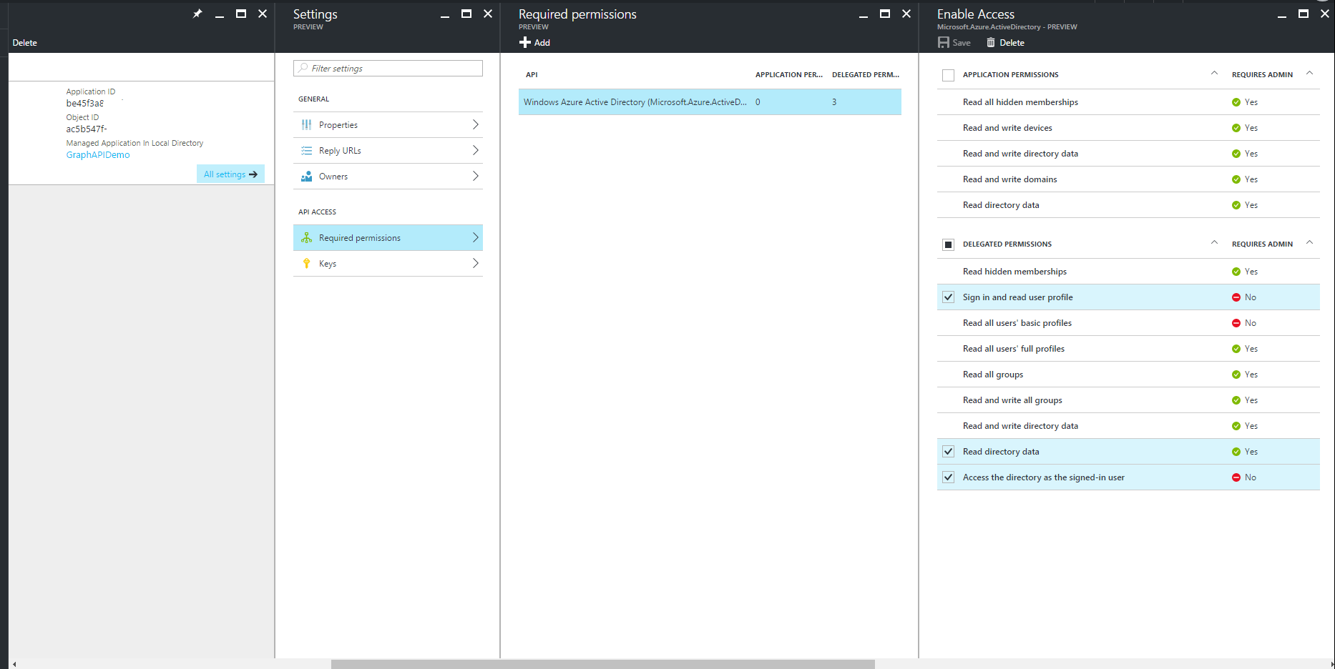Toggle the Application Permissions header checkbox
The width and height of the screenshot is (1335, 669).
click(948, 74)
